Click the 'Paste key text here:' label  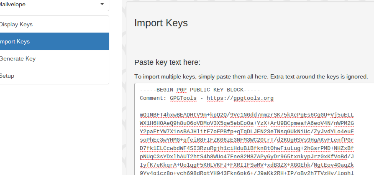pyautogui.click(x=167, y=62)
